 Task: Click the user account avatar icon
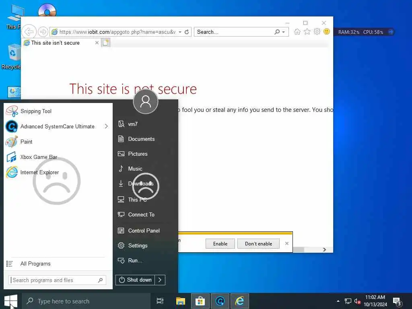coord(146,101)
